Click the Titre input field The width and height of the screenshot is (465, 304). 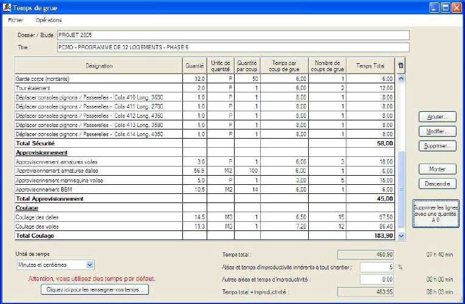[x=233, y=47]
